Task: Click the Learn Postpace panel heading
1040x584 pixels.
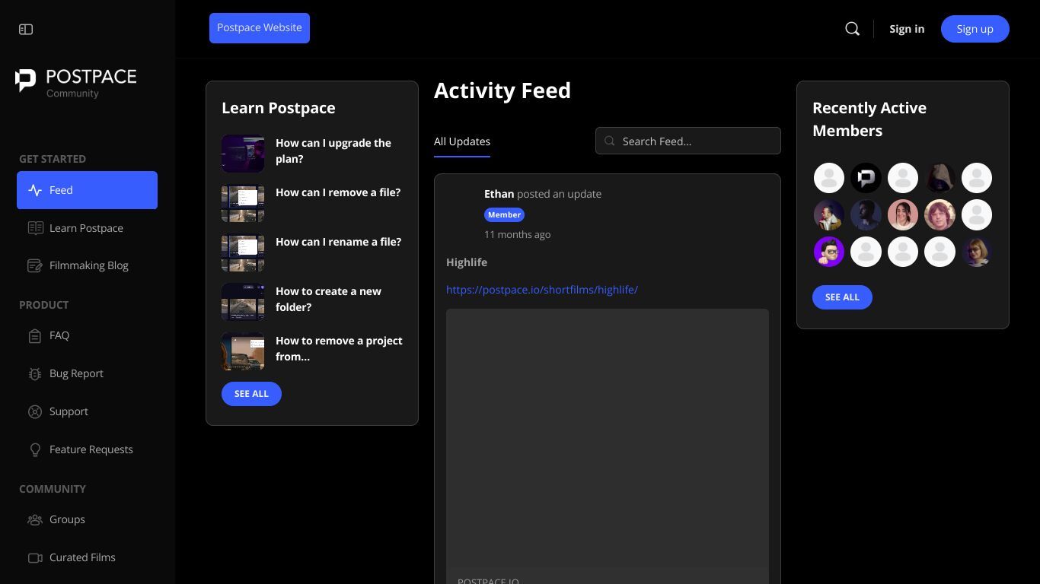Action: (279, 108)
